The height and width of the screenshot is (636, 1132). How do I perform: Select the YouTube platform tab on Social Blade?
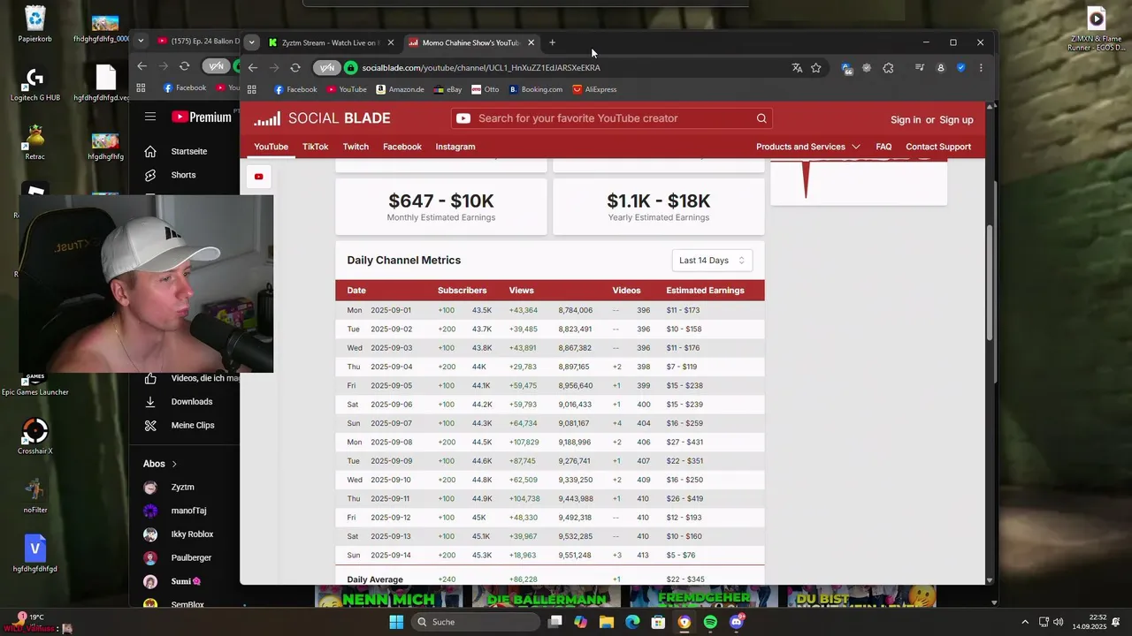[x=272, y=147]
